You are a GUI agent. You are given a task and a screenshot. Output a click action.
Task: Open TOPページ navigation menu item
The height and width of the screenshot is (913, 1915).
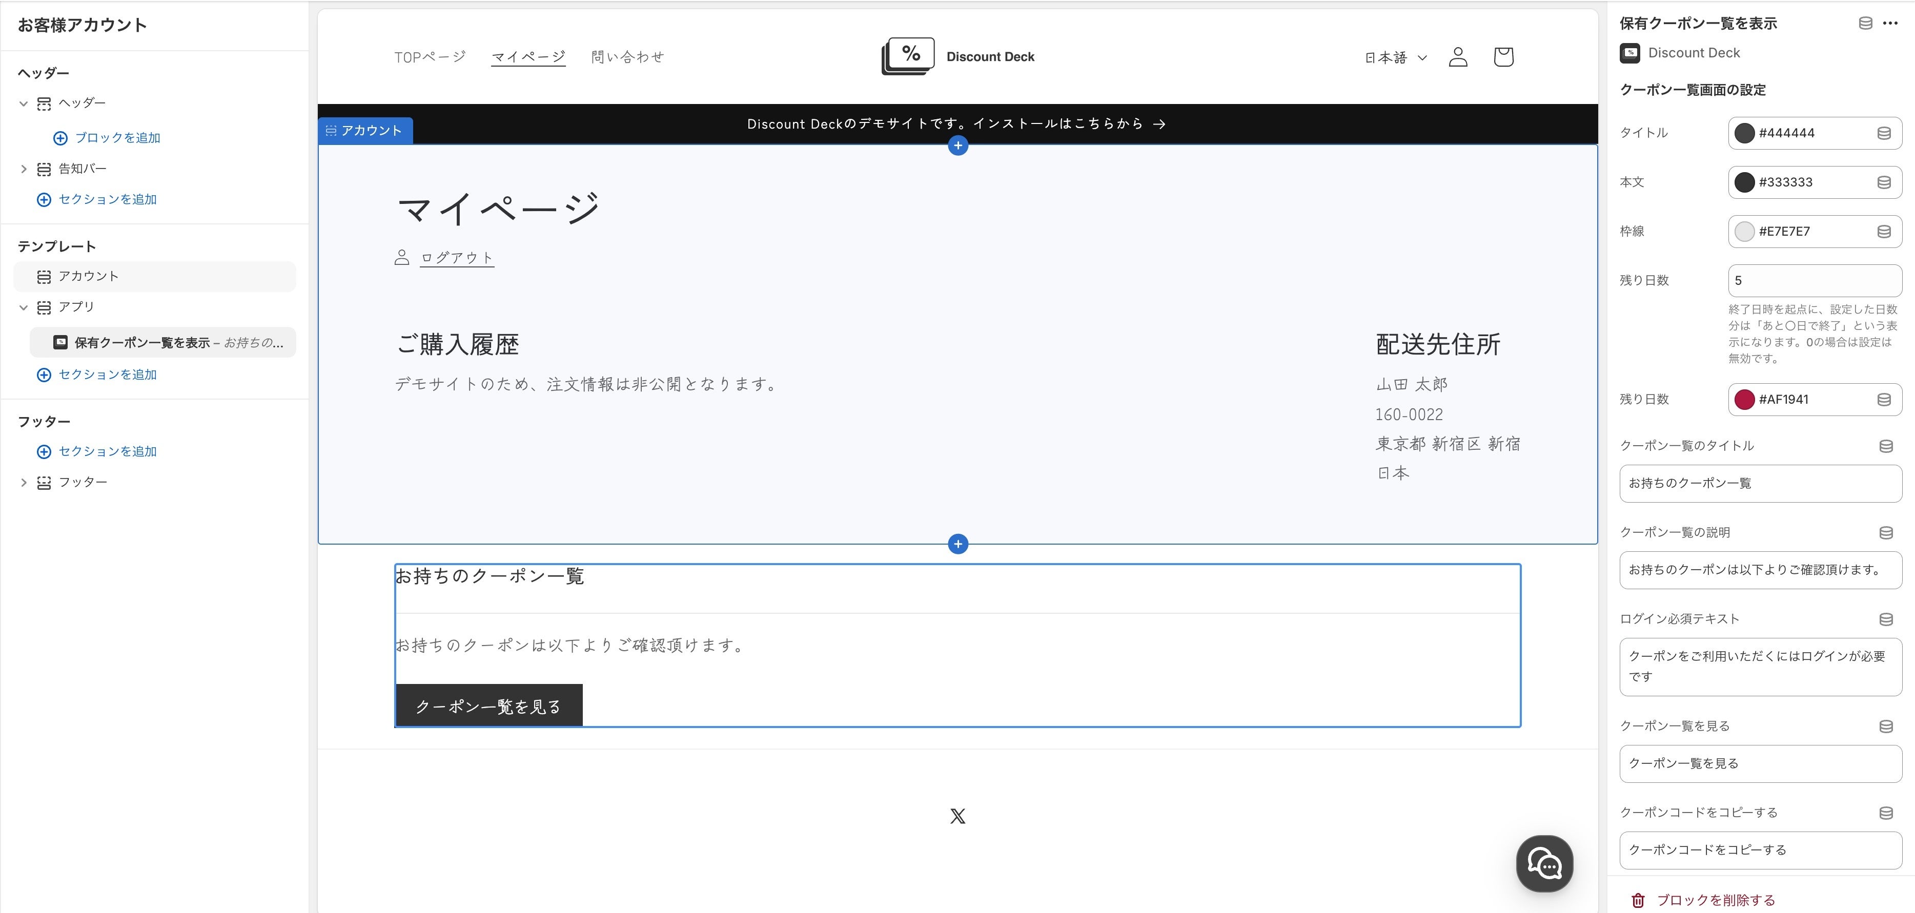[430, 57]
